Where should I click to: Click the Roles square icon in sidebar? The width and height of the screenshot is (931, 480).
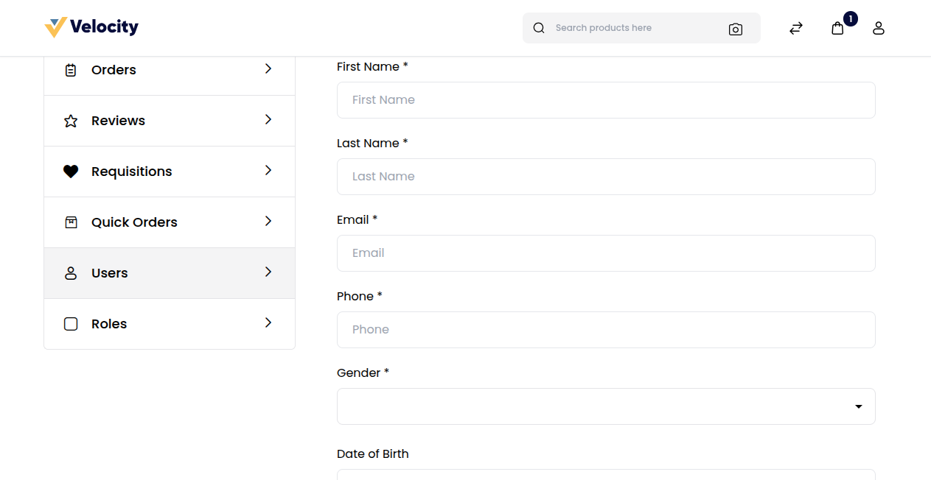coord(70,323)
